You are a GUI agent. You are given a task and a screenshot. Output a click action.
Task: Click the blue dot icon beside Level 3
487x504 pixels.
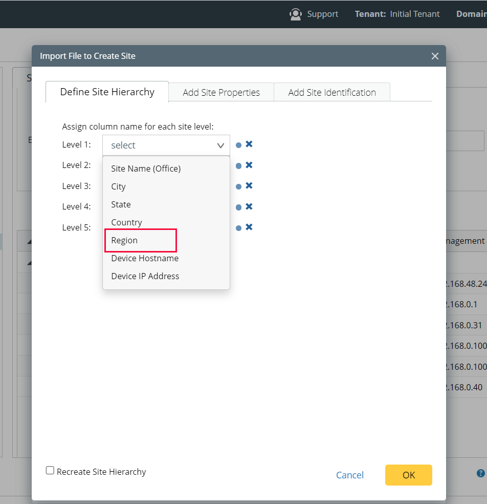pos(238,186)
